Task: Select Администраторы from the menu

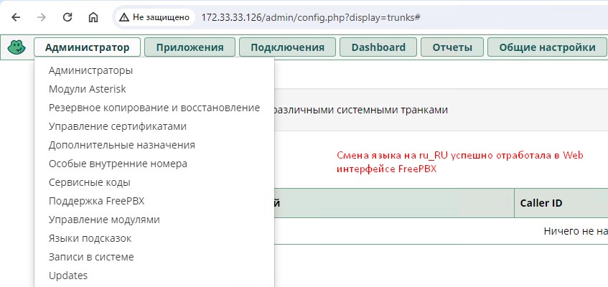Action: (x=90, y=70)
